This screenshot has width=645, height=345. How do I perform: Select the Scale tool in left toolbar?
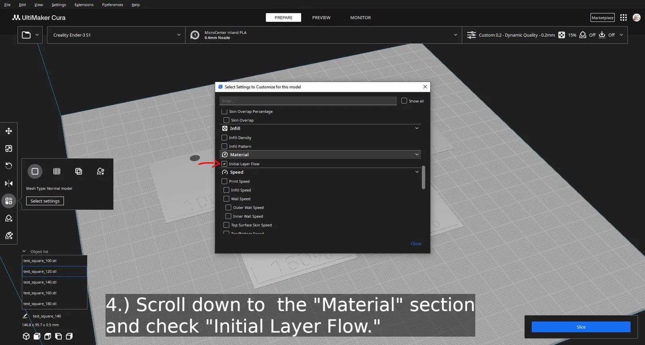click(8, 149)
